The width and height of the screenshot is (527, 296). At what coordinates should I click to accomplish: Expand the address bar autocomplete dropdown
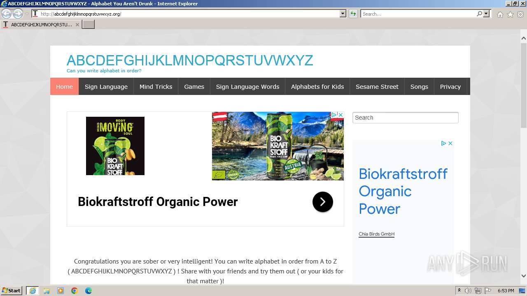pos(343,14)
